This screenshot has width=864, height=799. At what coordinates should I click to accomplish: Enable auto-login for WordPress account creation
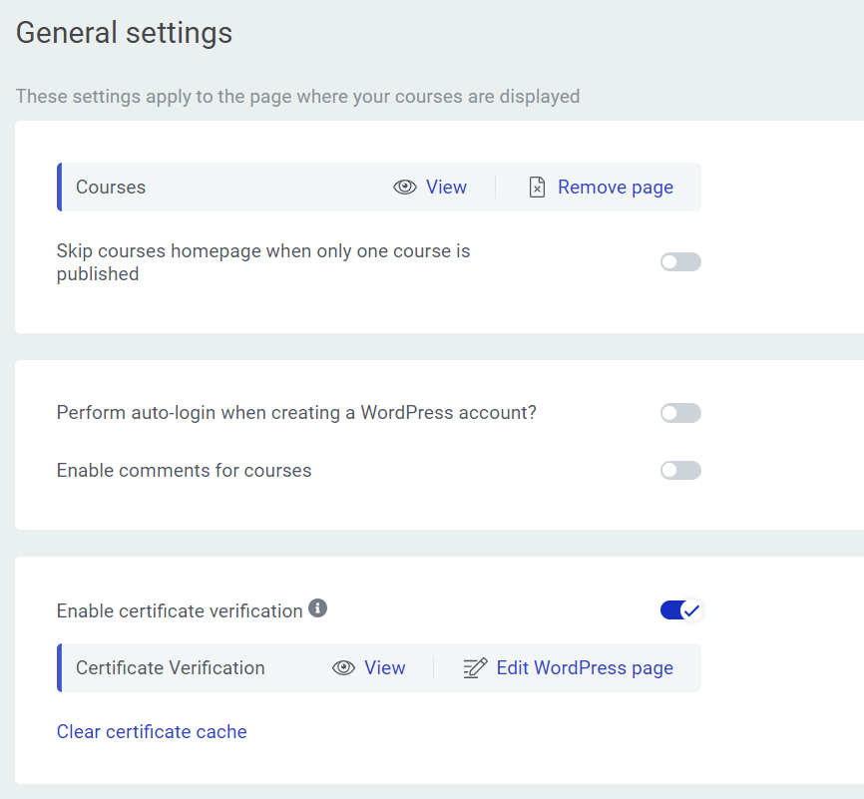[680, 413]
